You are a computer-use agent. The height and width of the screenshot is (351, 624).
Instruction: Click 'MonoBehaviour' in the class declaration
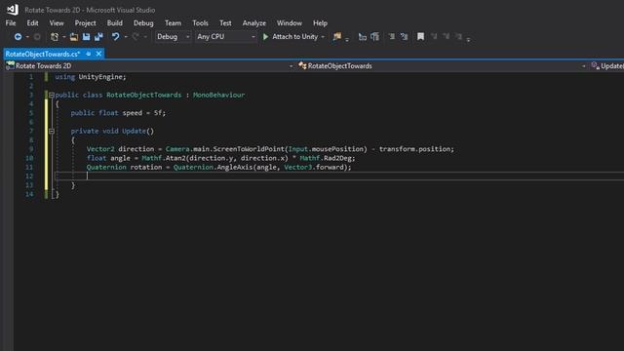(218, 95)
